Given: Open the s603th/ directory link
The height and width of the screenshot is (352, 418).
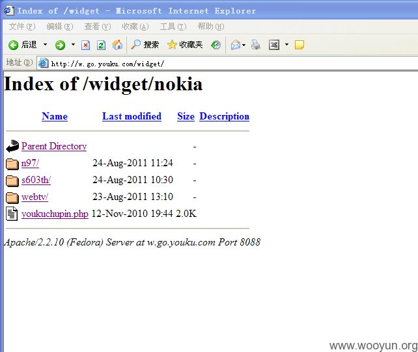Looking at the screenshot, I should pos(36,180).
